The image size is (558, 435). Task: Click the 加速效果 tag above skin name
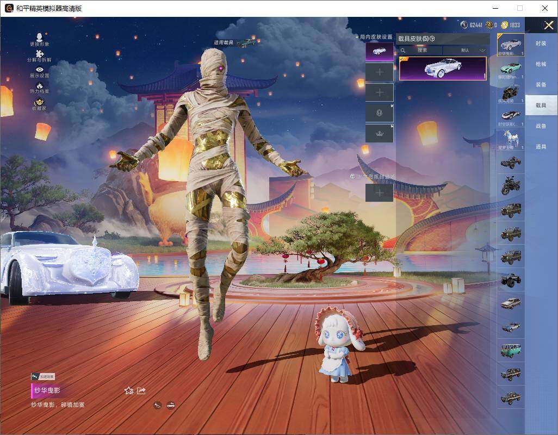(x=43, y=376)
